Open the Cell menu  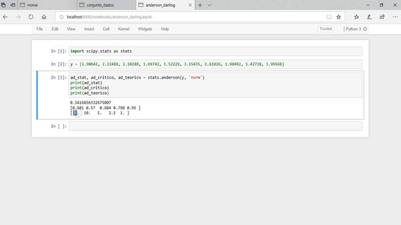(106, 29)
